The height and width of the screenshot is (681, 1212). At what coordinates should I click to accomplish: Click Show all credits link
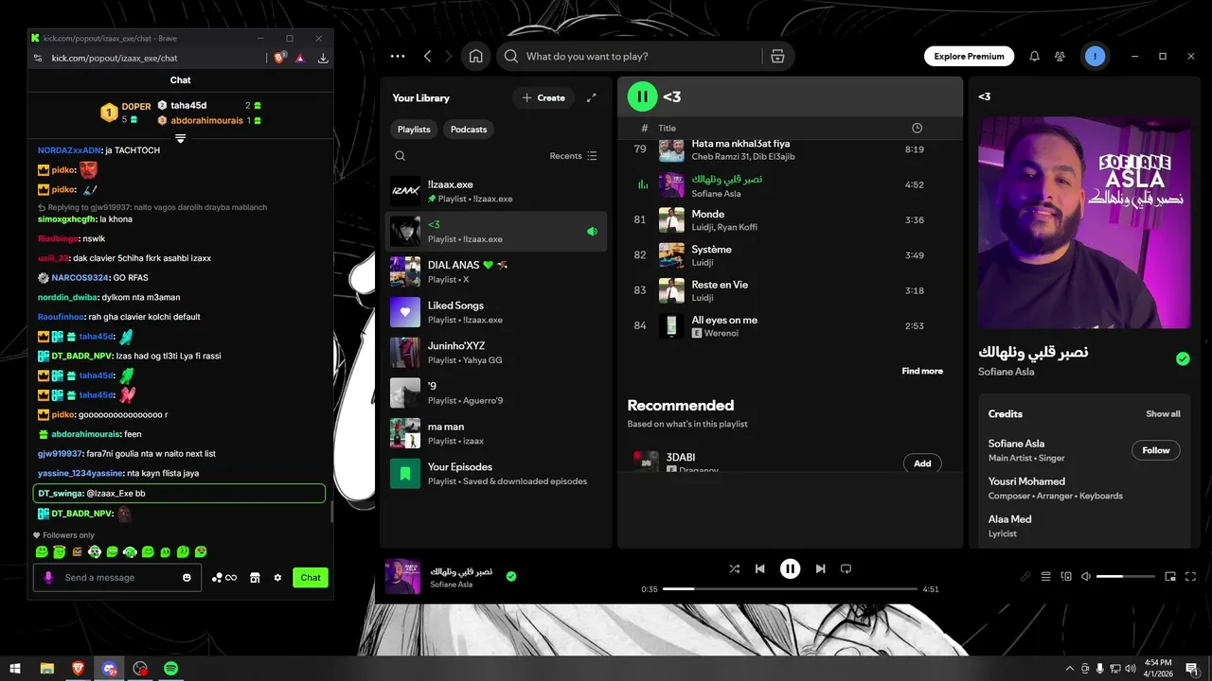[x=1163, y=413]
